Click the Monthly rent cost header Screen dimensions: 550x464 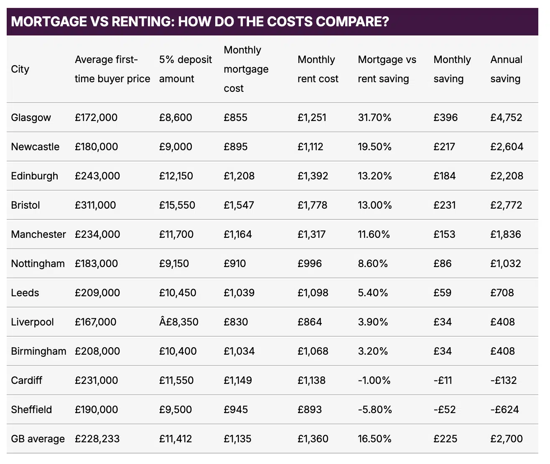318,69
